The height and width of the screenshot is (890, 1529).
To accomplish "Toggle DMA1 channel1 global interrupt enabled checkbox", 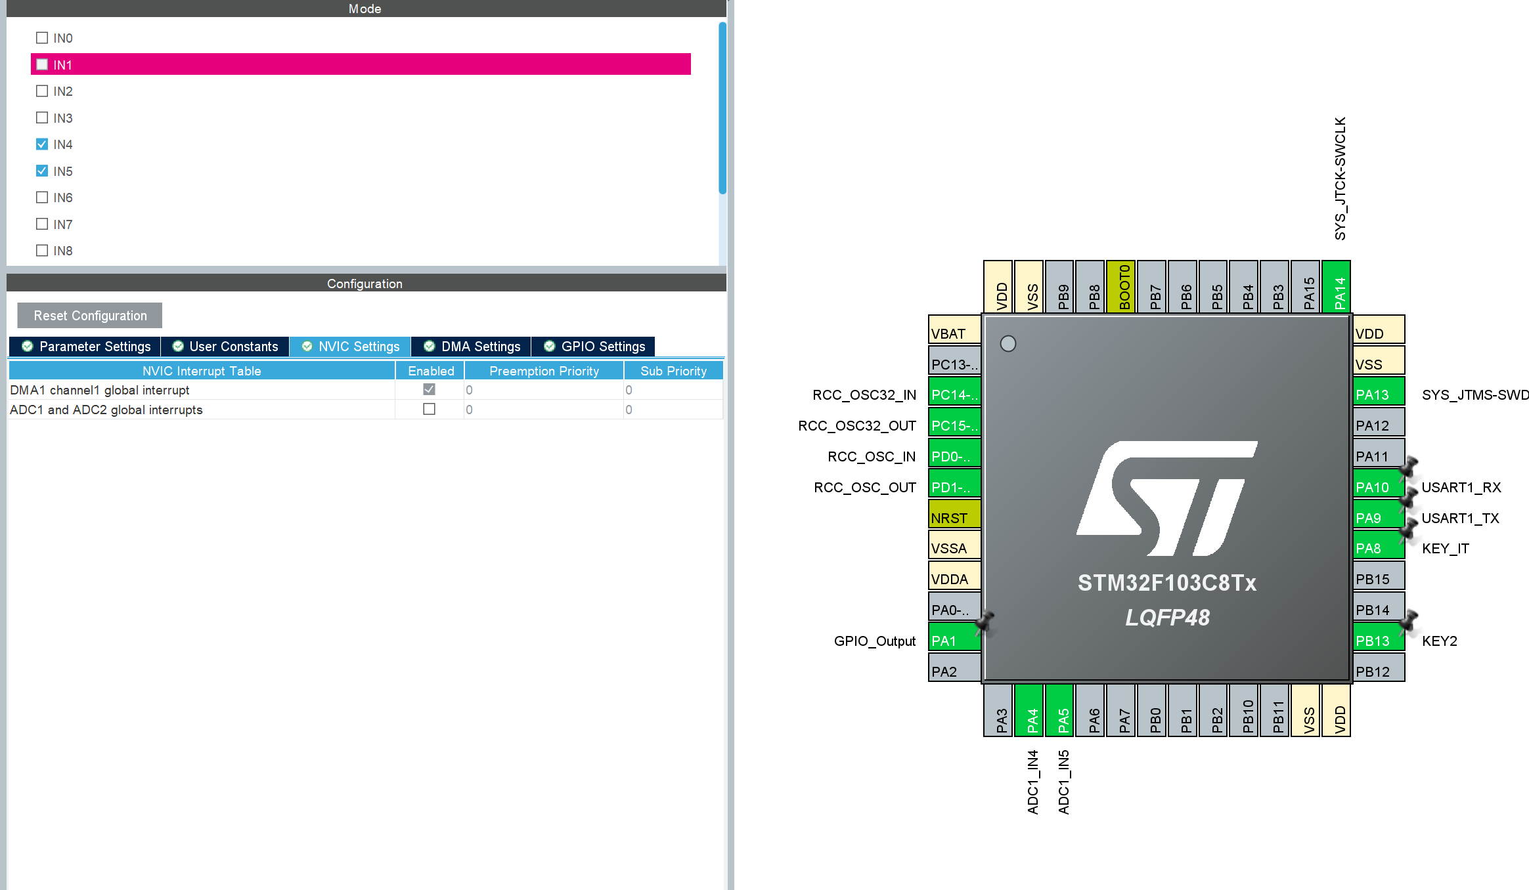I will click(430, 389).
